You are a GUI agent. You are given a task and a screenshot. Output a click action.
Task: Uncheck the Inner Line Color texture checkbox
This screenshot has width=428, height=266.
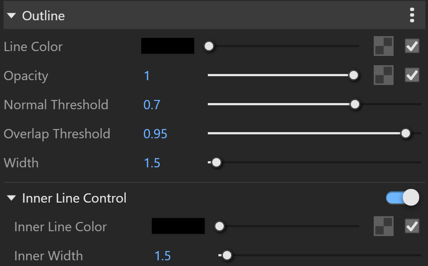point(412,226)
